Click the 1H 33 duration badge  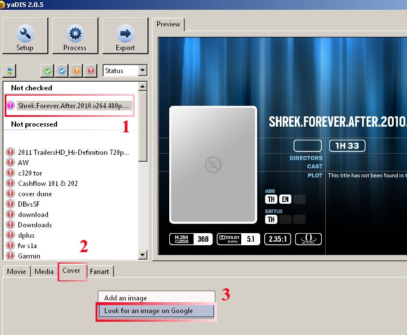(347, 146)
